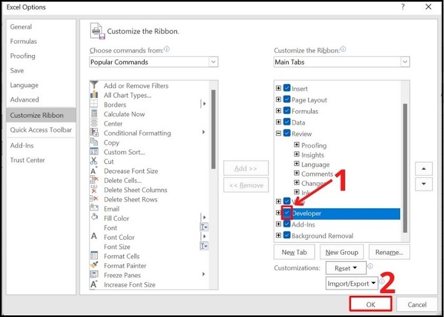
Task: Select the Borders command icon
Action: [94, 104]
